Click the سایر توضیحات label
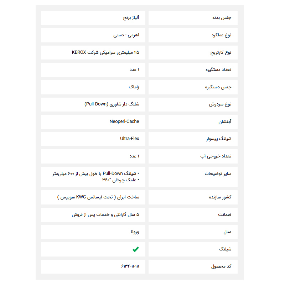Screen dimensions: 285x285 [x=218, y=173]
